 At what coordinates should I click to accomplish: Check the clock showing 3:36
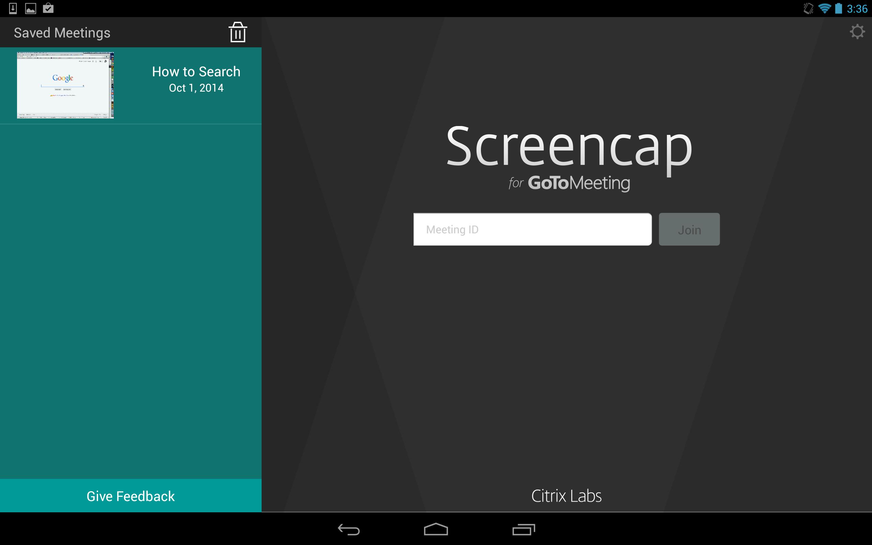[859, 8]
